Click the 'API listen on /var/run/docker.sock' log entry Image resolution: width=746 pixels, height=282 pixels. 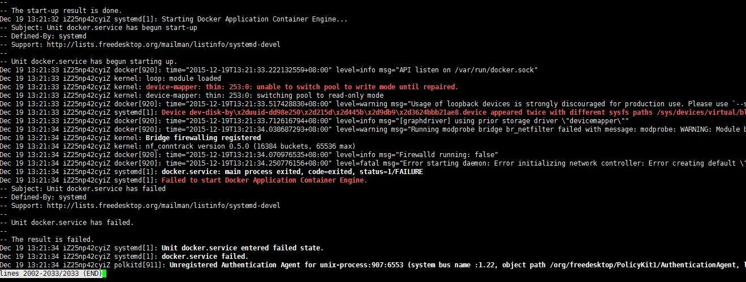click(269, 70)
